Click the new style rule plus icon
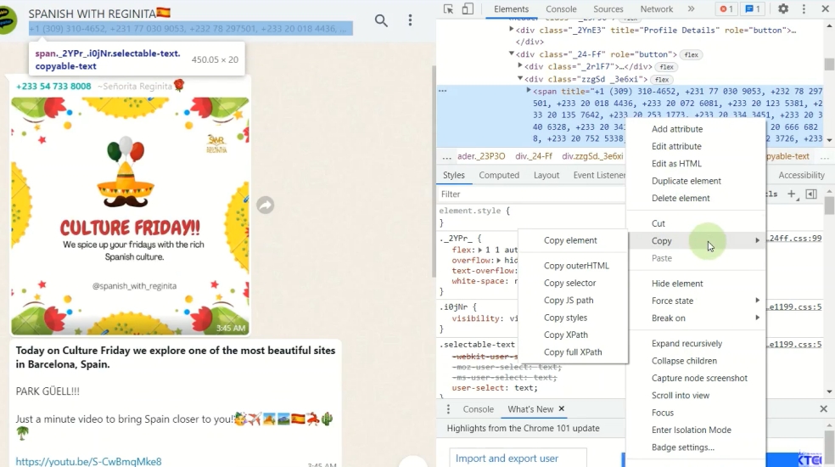 793,194
